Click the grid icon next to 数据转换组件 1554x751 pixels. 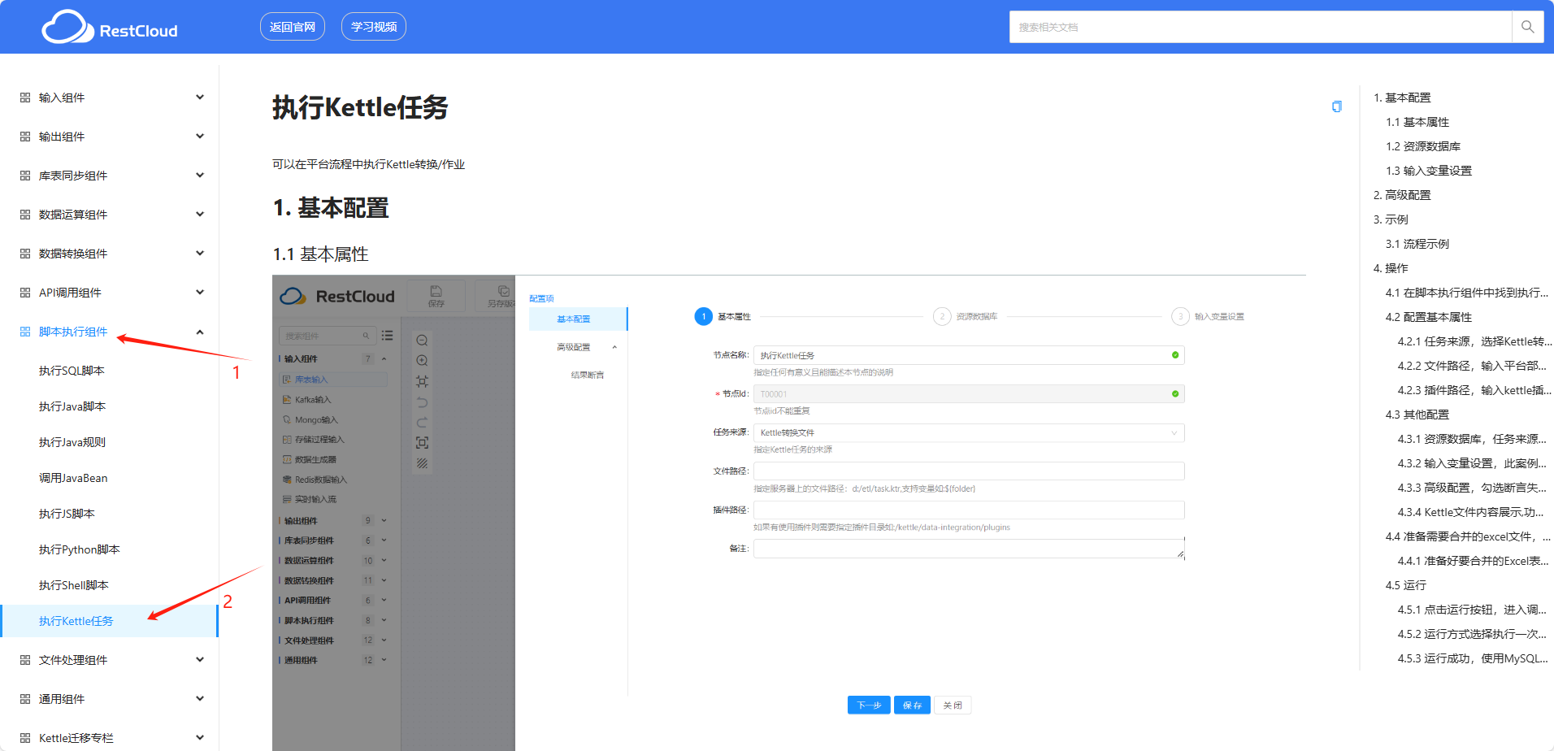[25, 254]
